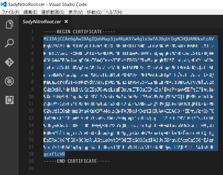Click line number 19 in the gutter

(31, 161)
